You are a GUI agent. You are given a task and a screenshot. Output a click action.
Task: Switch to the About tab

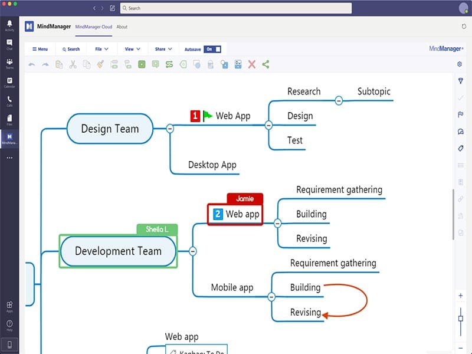[x=122, y=27]
